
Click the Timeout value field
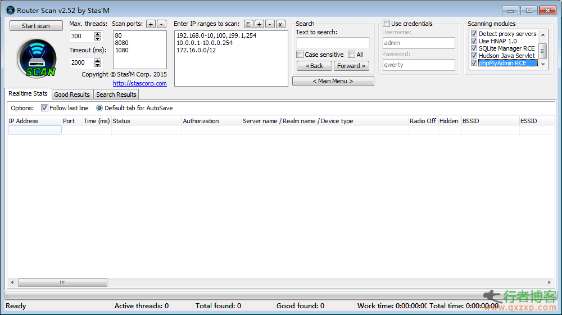tap(81, 63)
